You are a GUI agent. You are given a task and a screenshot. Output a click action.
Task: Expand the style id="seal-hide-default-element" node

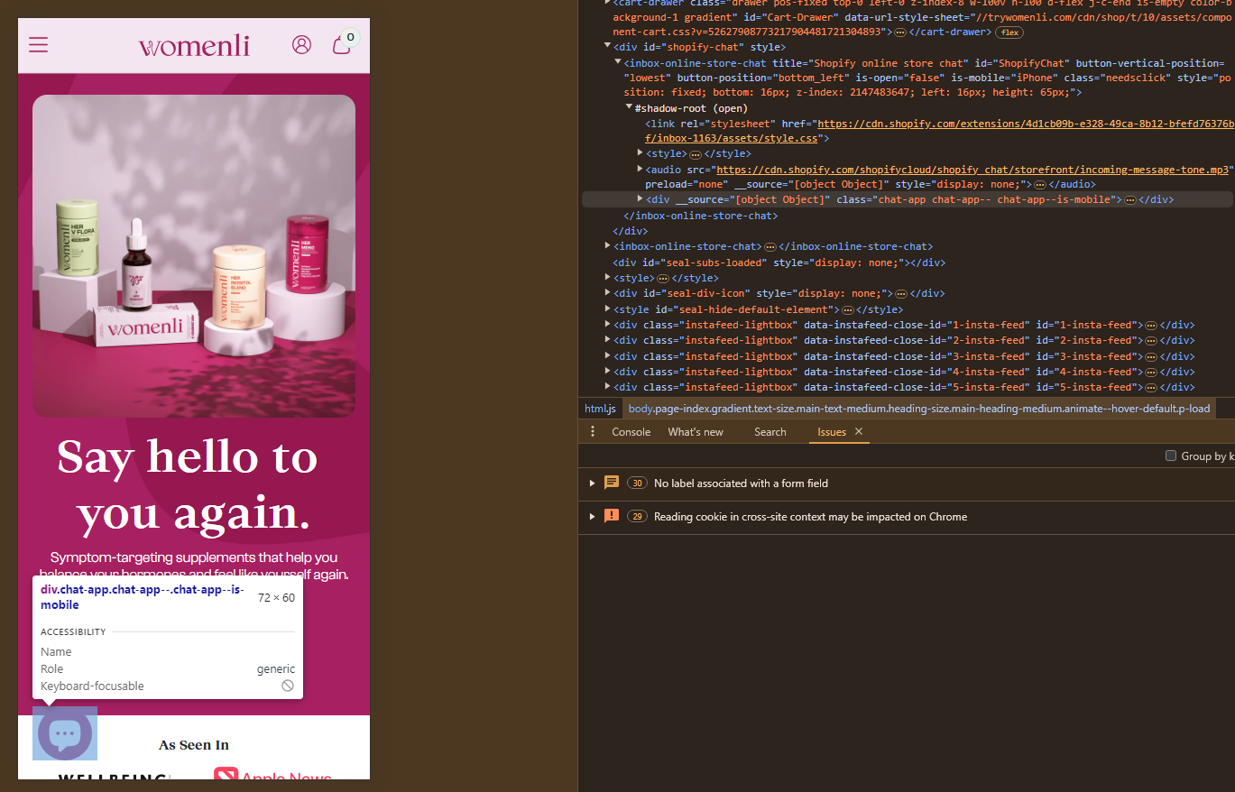point(608,309)
